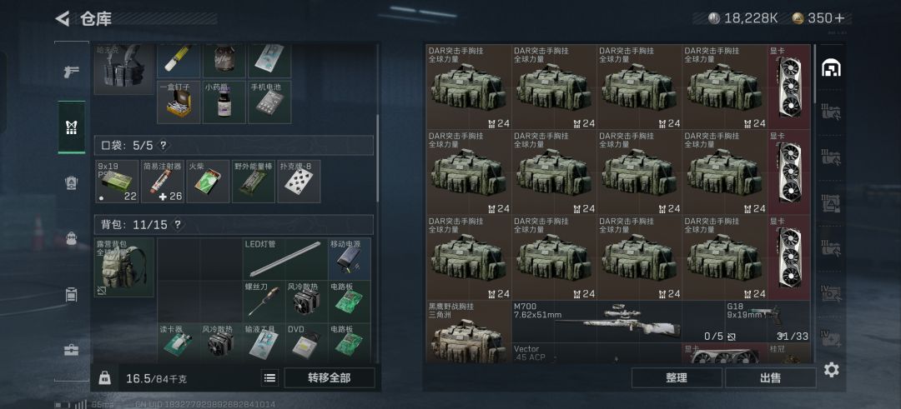
Task: Click the 出售 sell button
Action: tap(770, 378)
